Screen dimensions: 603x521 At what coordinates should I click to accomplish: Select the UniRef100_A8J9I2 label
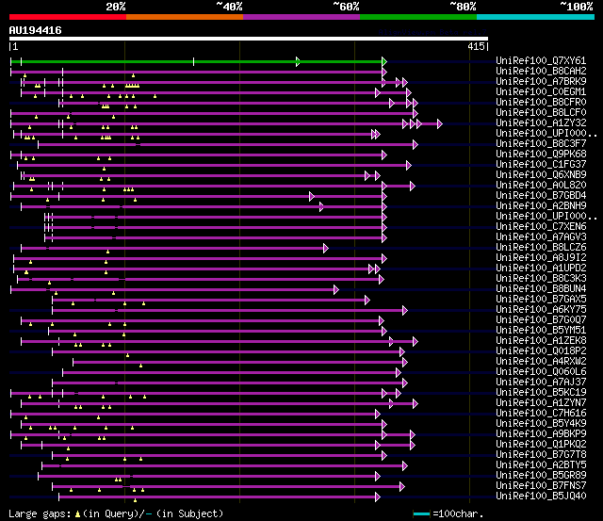[541, 257]
